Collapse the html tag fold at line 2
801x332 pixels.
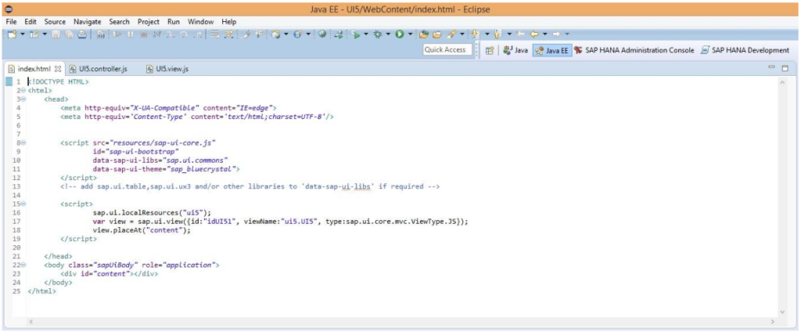23,91
